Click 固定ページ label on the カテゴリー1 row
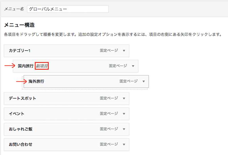Viewport: 228px width, 155px height. (x=109, y=51)
